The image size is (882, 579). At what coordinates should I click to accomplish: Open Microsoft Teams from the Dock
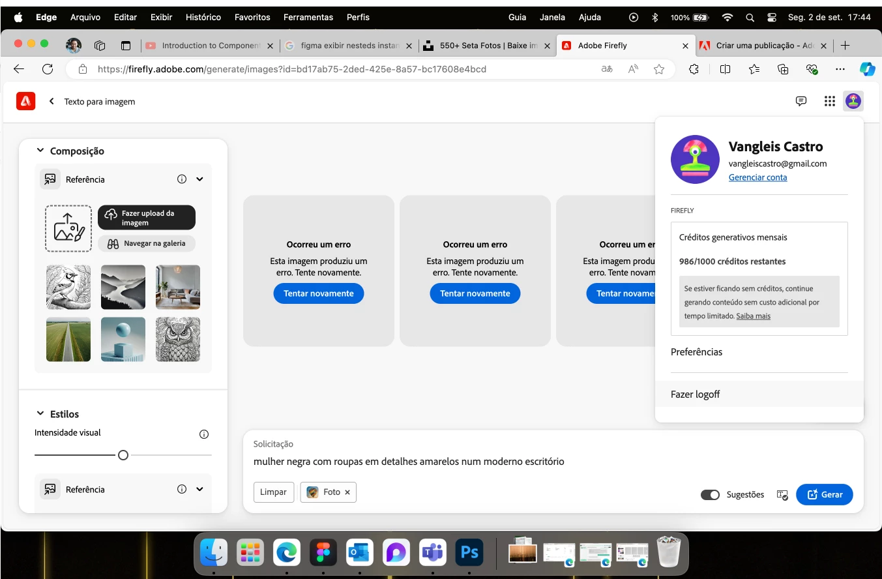433,552
